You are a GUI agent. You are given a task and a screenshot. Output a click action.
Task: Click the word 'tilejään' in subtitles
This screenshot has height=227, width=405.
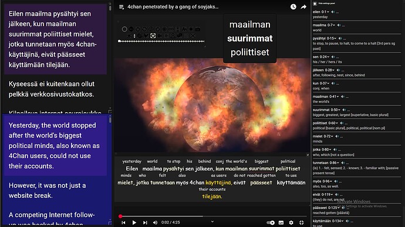[x=212, y=197]
